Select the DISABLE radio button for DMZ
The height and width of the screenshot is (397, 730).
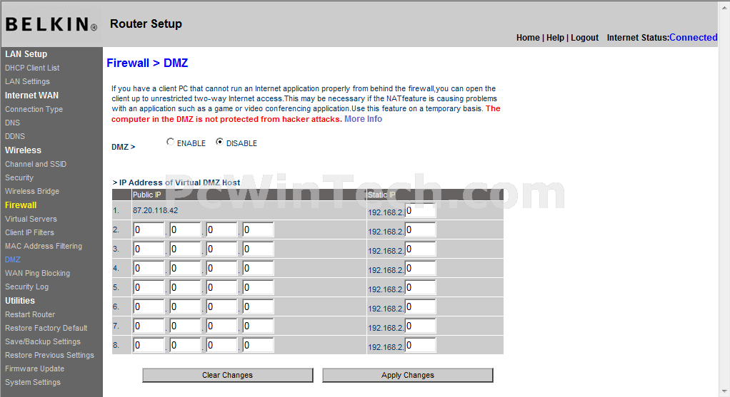pyautogui.click(x=219, y=142)
